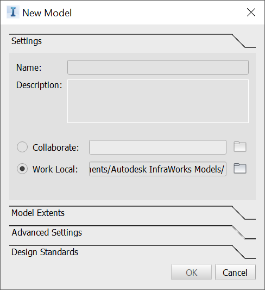
Task: Select the Work Local radio button
Action: [x=22, y=169]
